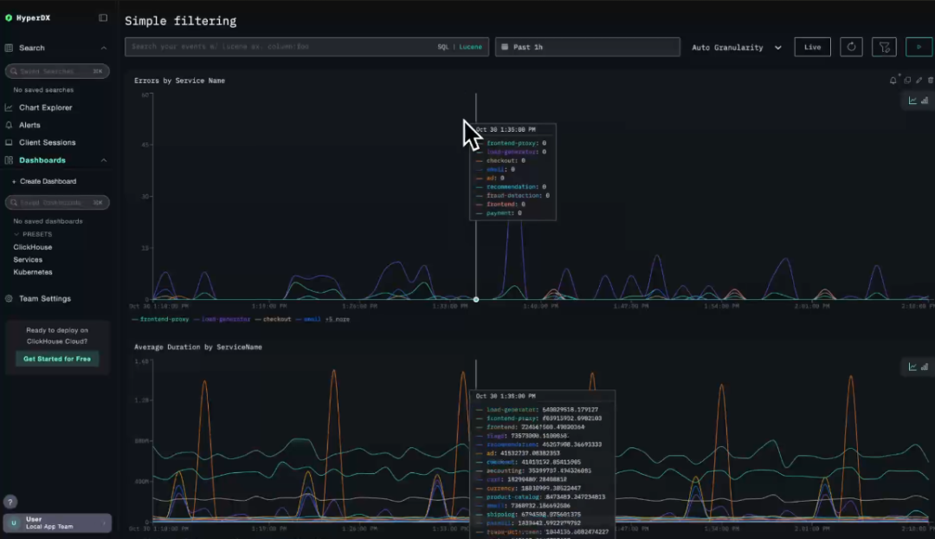Toggle the checkout series in the legend
Viewport: 935px width, 539px height.
[273, 320]
